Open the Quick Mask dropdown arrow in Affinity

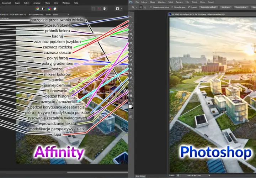point(122,9)
